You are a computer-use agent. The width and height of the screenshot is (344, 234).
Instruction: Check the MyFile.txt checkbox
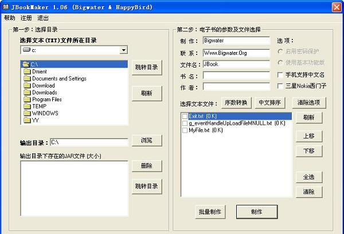185,130
